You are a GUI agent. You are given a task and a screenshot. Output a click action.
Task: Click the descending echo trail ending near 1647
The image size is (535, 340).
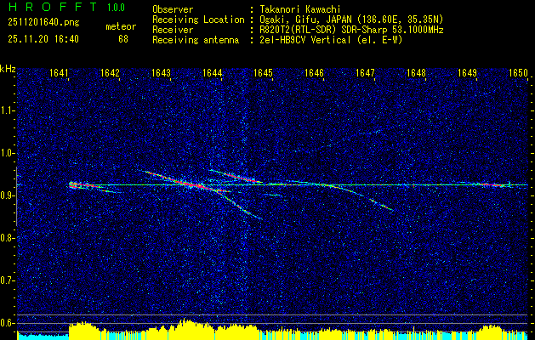pos(361,197)
